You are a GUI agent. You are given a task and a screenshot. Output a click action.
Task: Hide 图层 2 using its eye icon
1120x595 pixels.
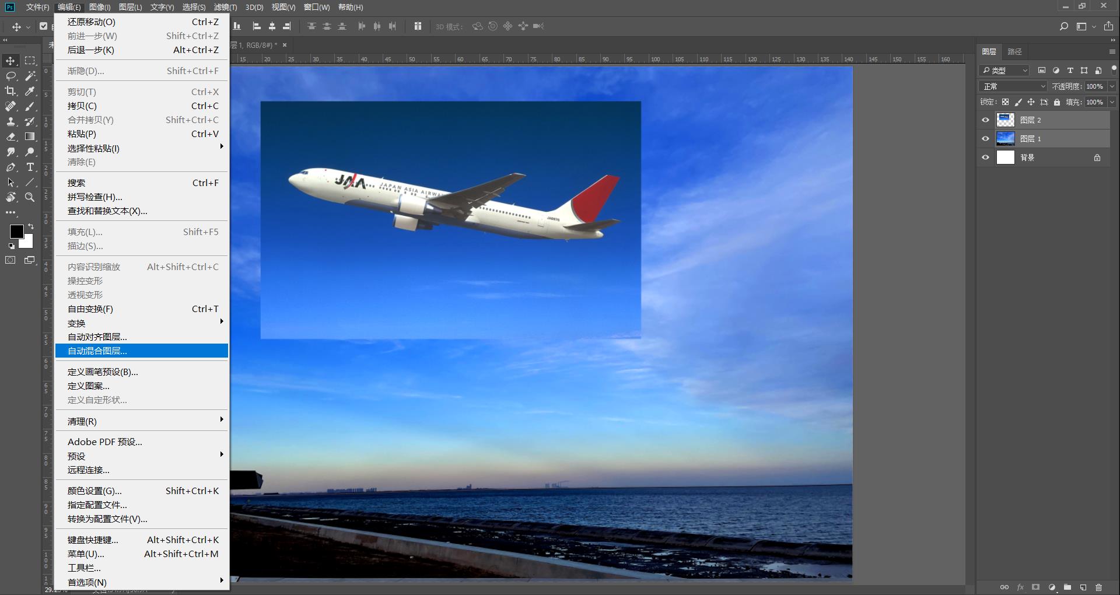986,120
